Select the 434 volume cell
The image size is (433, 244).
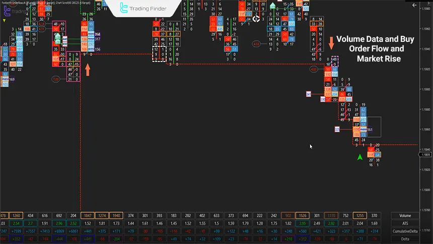pos(30,215)
